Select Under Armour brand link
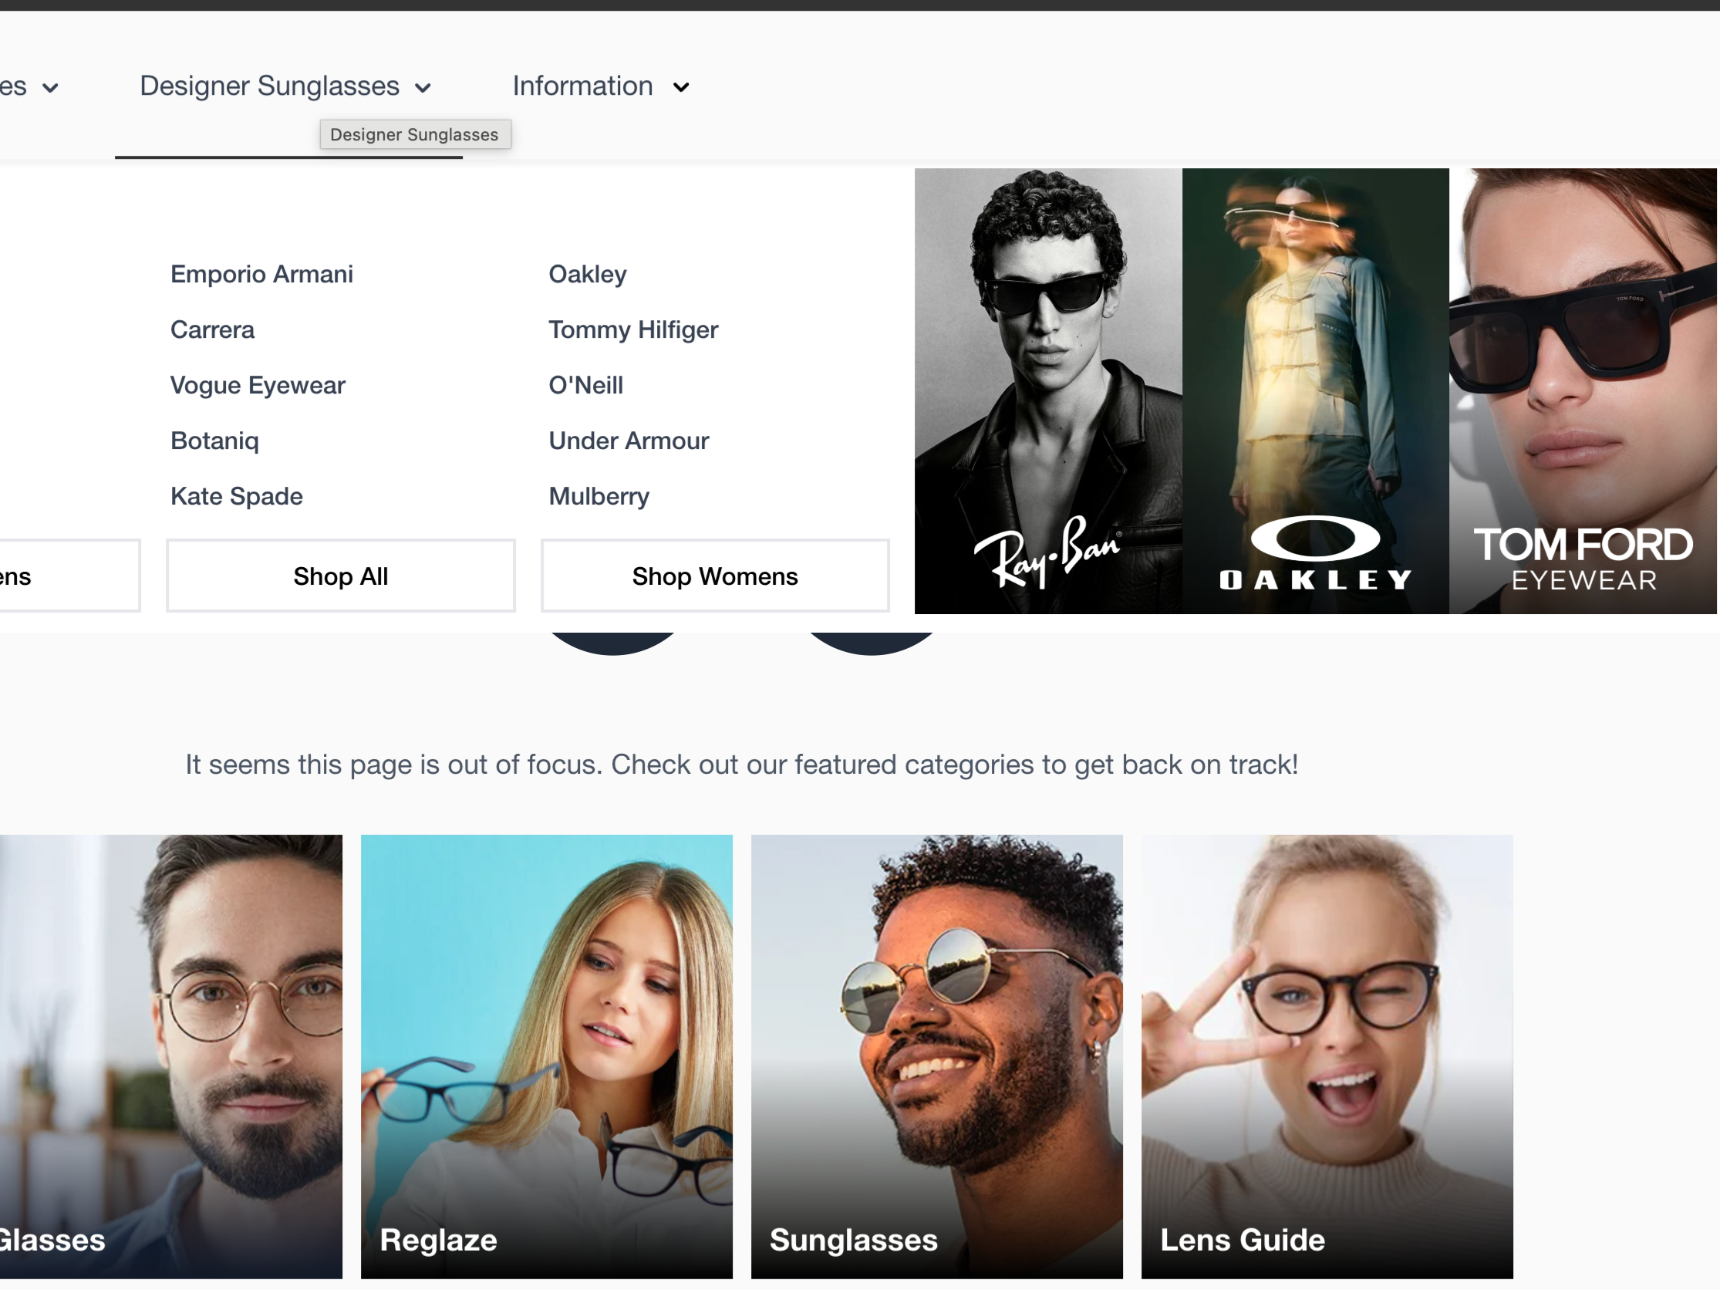The height and width of the screenshot is (1290, 1720). (x=629, y=441)
